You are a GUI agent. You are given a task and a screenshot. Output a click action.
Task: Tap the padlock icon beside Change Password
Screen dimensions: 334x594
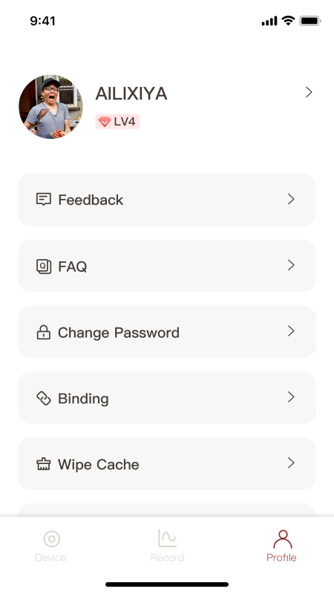point(44,332)
